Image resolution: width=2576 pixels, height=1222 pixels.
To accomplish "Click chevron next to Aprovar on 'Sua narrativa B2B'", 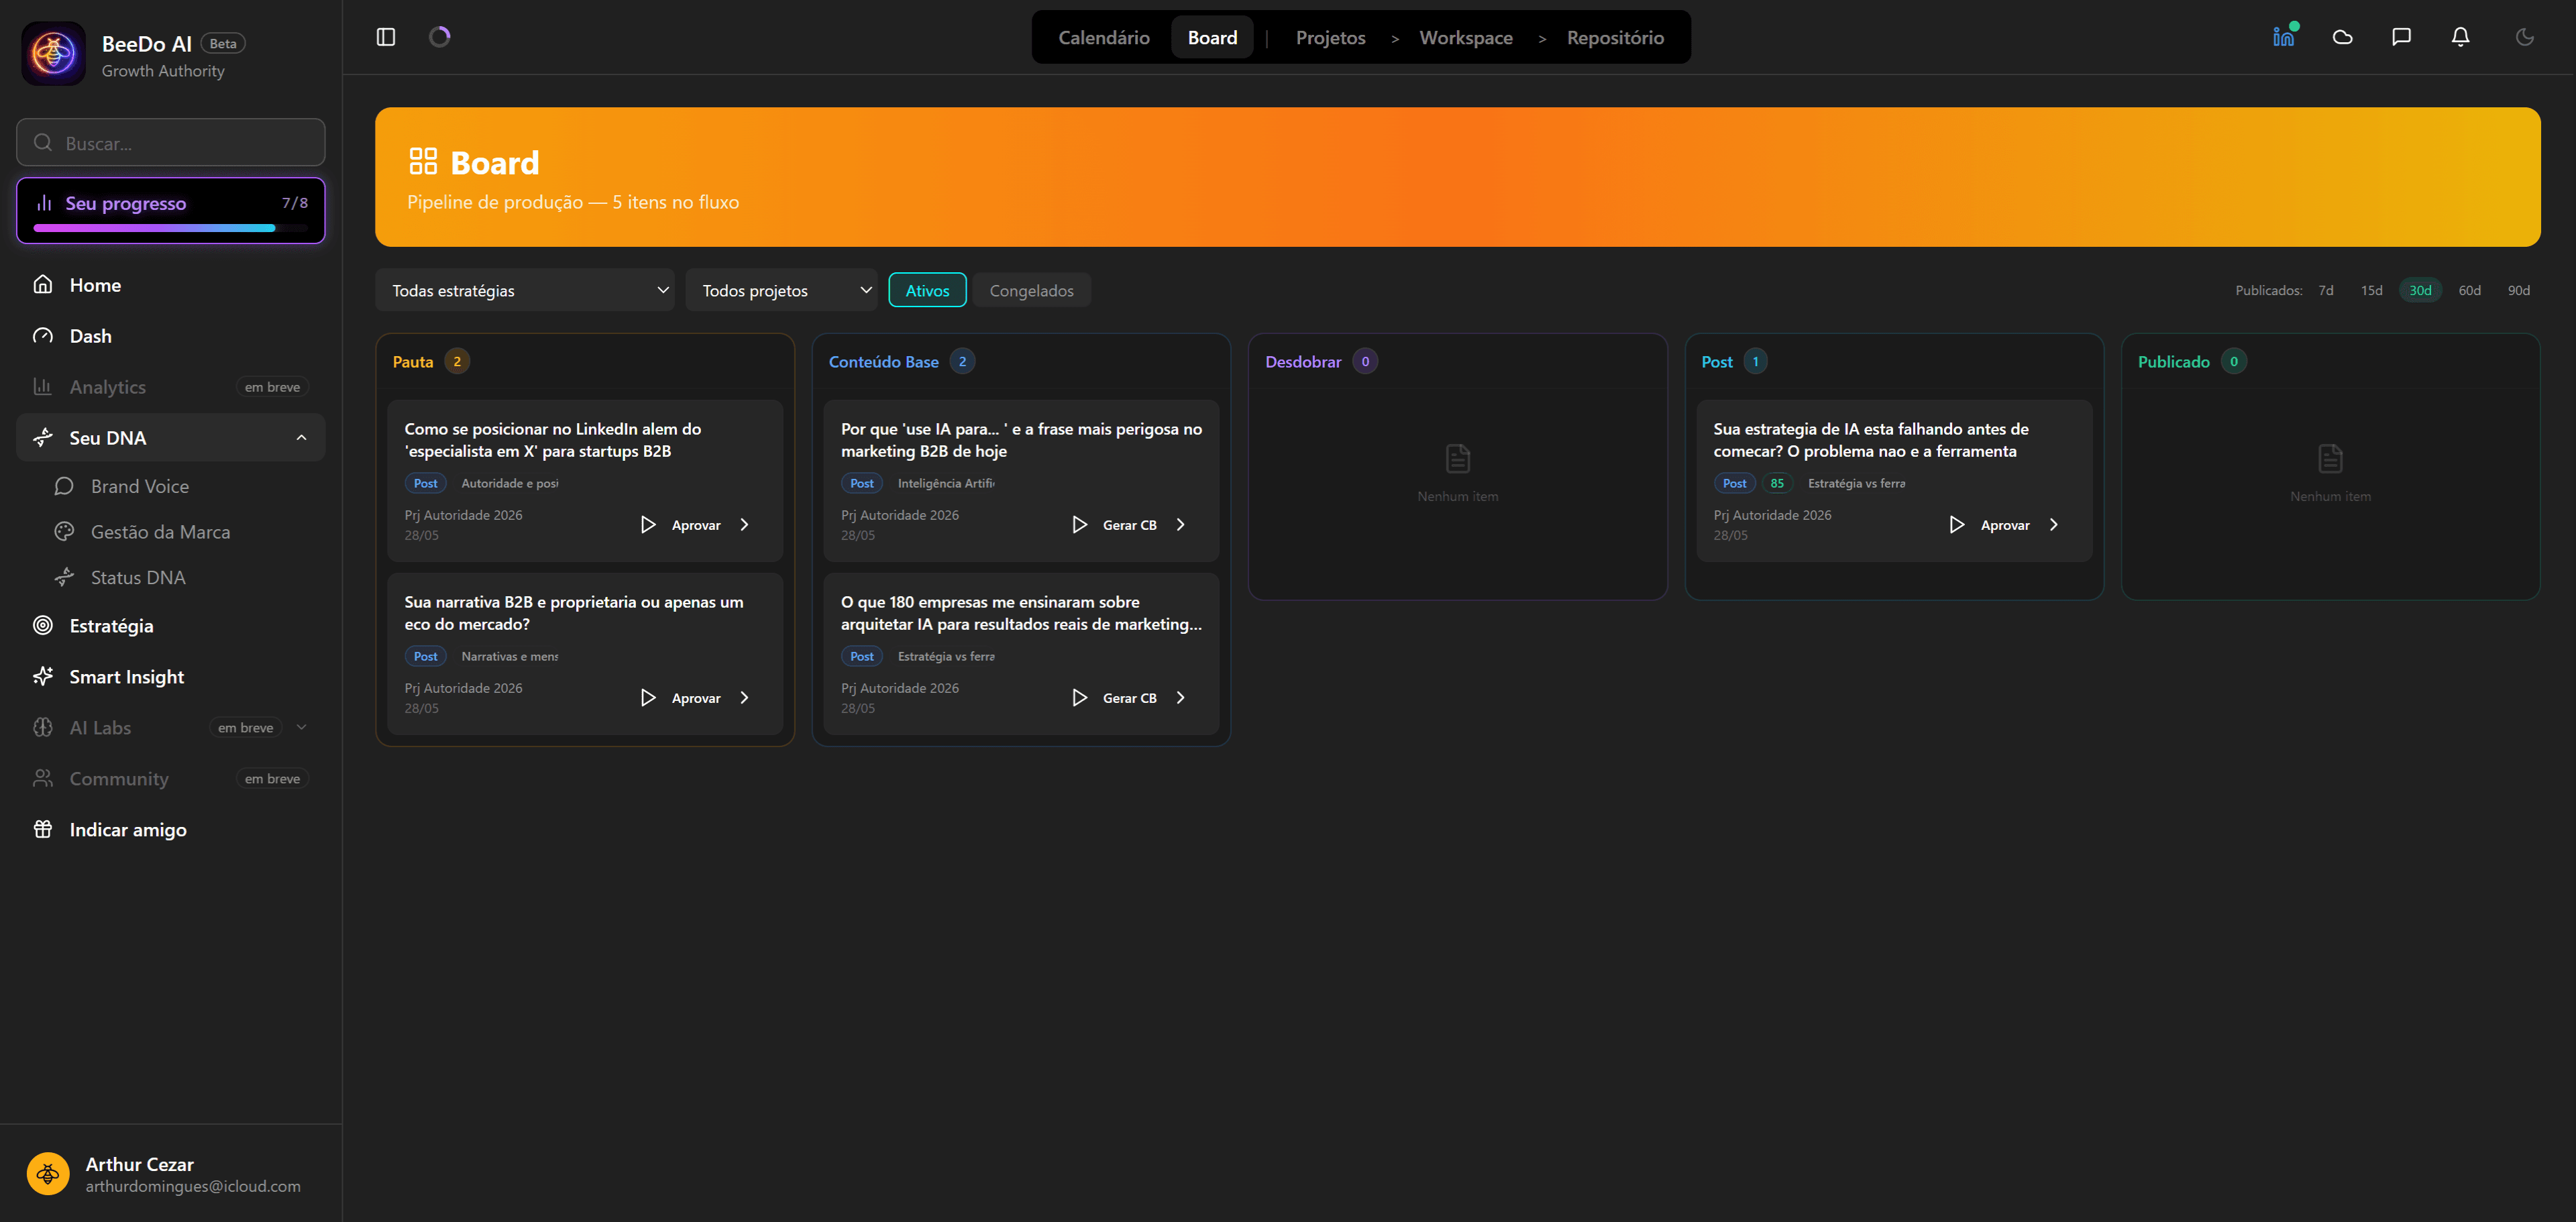I will coord(744,698).
